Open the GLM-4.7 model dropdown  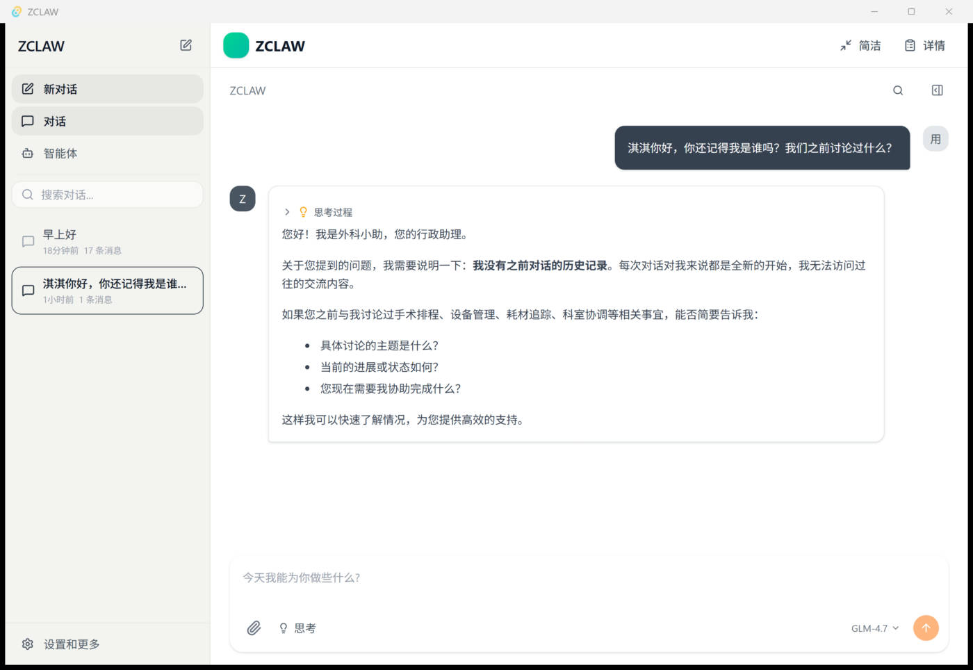(874, 628)
